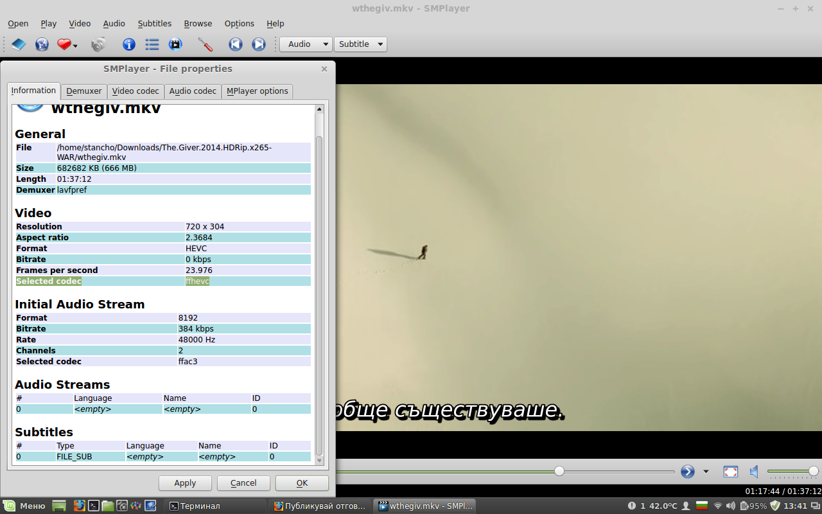Click the clapperboard TV/radio icon
This screenshot has height=514, width=822.
coord(175,44)
